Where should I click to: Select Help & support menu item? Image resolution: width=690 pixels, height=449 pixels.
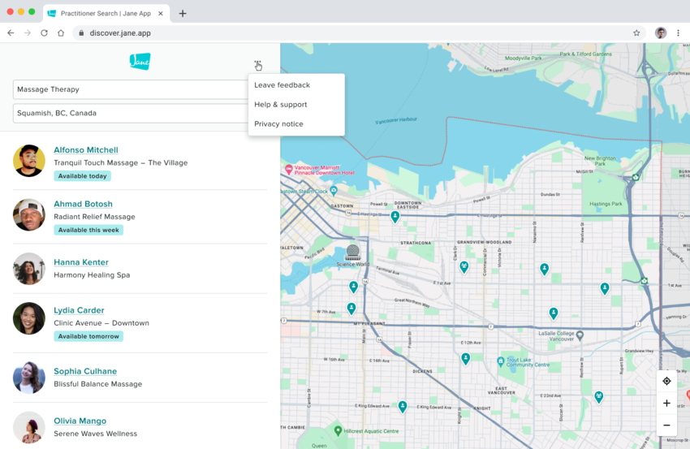280,105
